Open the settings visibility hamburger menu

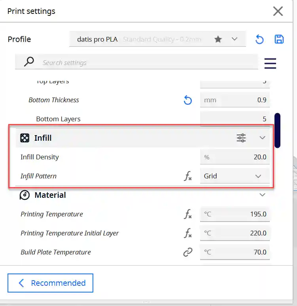point(270,63)
